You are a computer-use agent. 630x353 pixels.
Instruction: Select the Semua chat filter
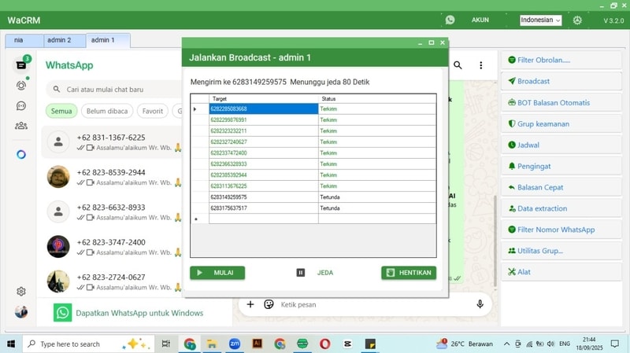[61, 111]
